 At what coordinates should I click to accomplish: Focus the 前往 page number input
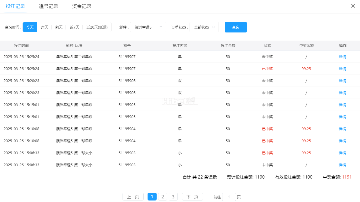[229, 197]
